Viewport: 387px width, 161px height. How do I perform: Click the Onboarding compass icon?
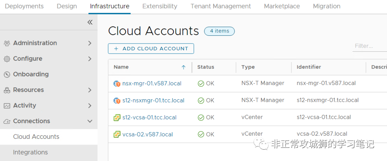(7, 75)
